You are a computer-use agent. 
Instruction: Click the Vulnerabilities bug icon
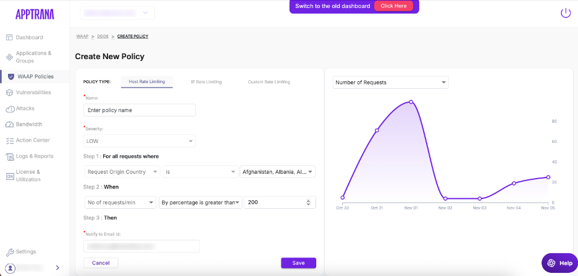tap(10, 93)
